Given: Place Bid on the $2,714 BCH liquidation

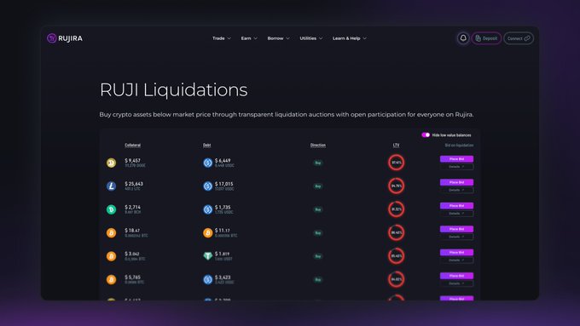Looking at the screenshot, I should pyautogui.click(x=456, y=206).
